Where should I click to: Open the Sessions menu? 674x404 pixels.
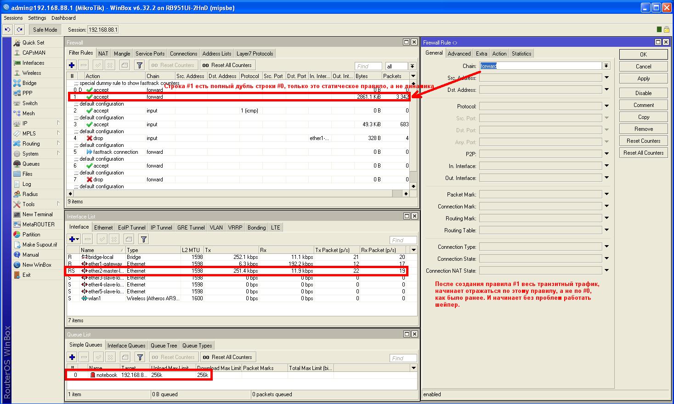(13, 18)
